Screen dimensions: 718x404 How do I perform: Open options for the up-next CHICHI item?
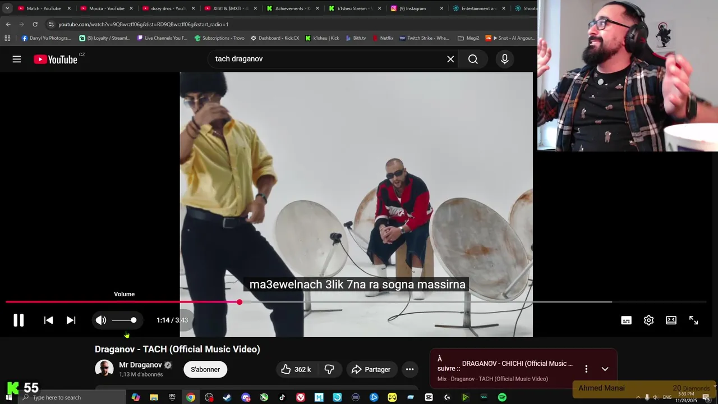[586, 369]
